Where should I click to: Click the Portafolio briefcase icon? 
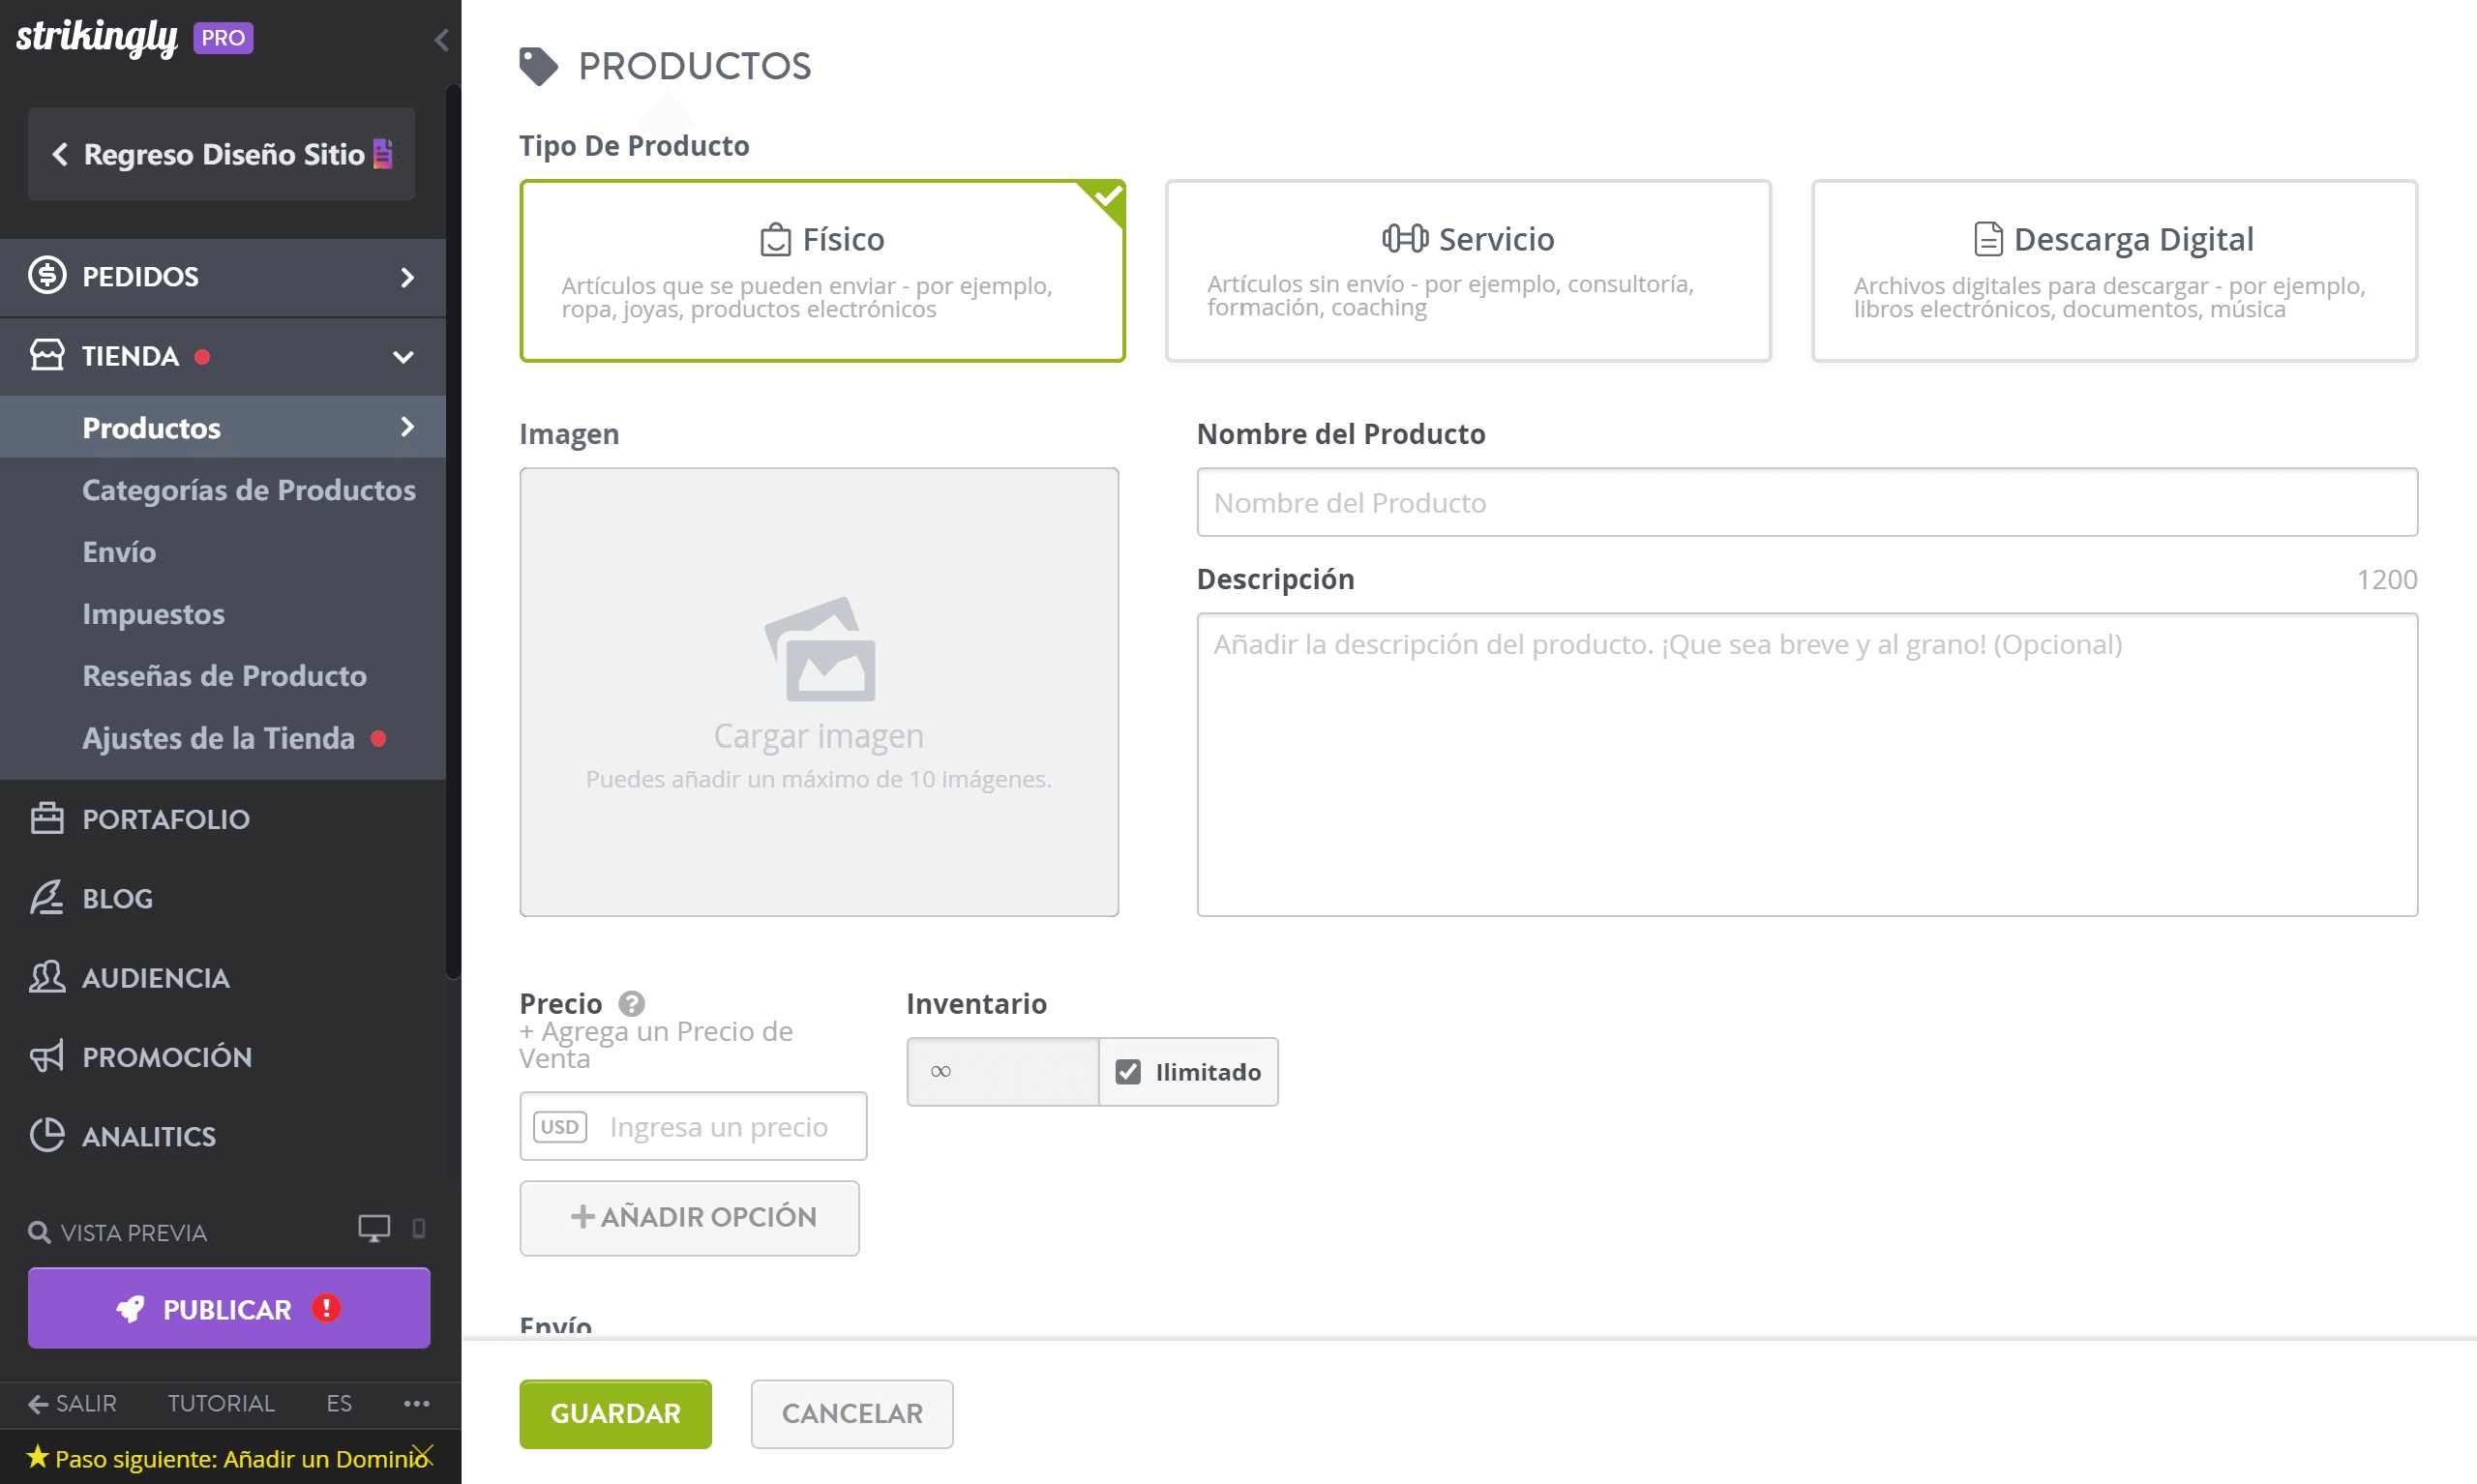pos(47,818)
